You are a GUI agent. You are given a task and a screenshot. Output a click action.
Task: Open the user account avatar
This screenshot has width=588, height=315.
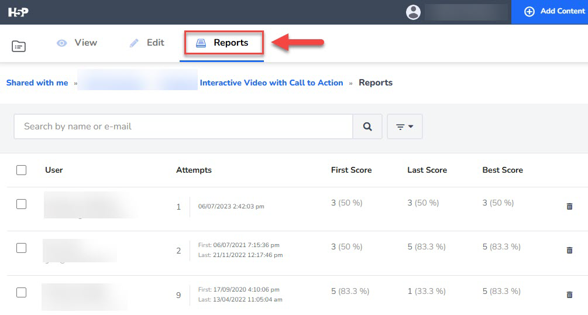pyautogui.click(x=413, y=12)
